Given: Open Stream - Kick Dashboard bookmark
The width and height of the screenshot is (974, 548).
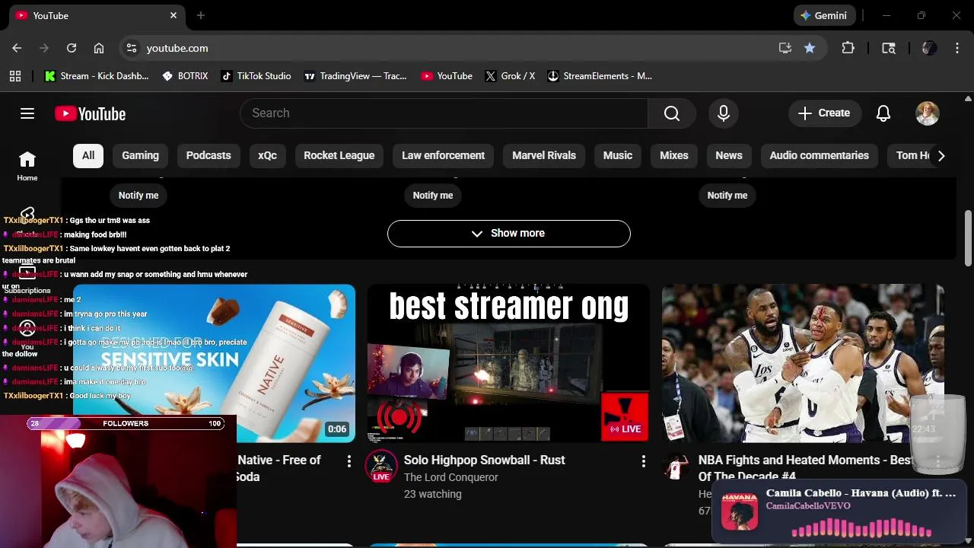Looking at the screenshot, I should click(x=97, y=76).
